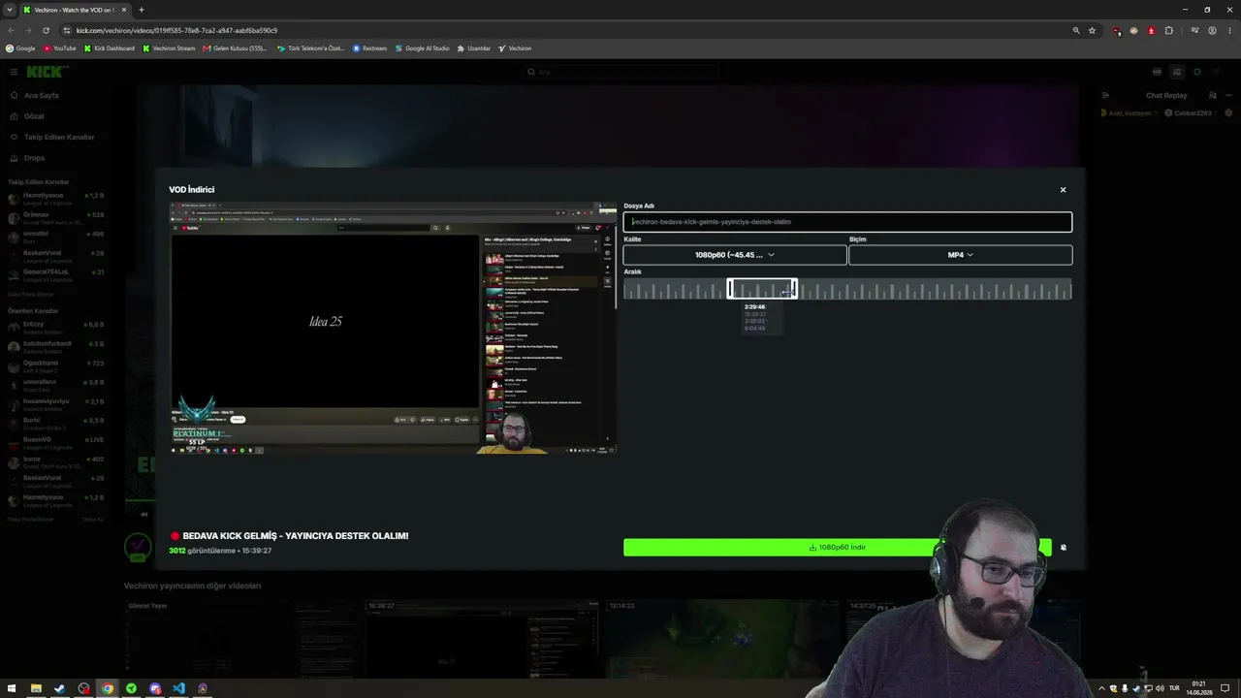Switch to Chrome in the taskbar
The height and width of the screenshot is (698, 1241).
(108, 688)
